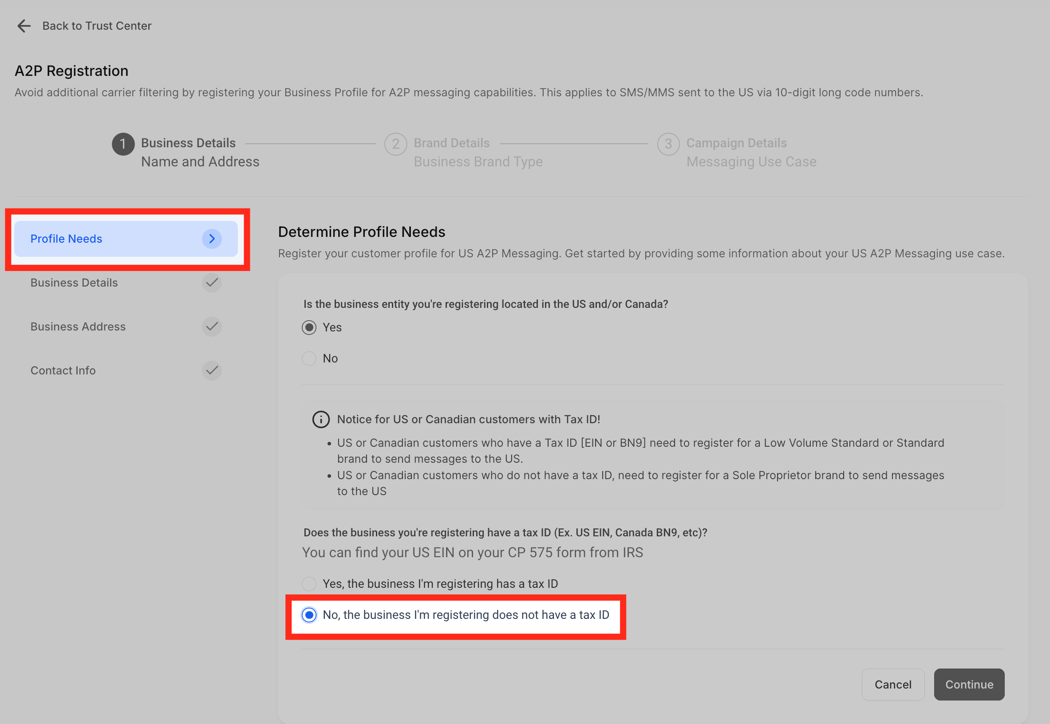Click the step 3 Campaign Details circle
The width and height of the screenshot is (1050, 724).
(x=668, y=144)
